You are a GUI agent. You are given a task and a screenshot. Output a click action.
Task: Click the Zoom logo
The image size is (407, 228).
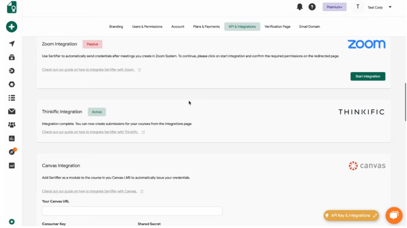(366, 44)
